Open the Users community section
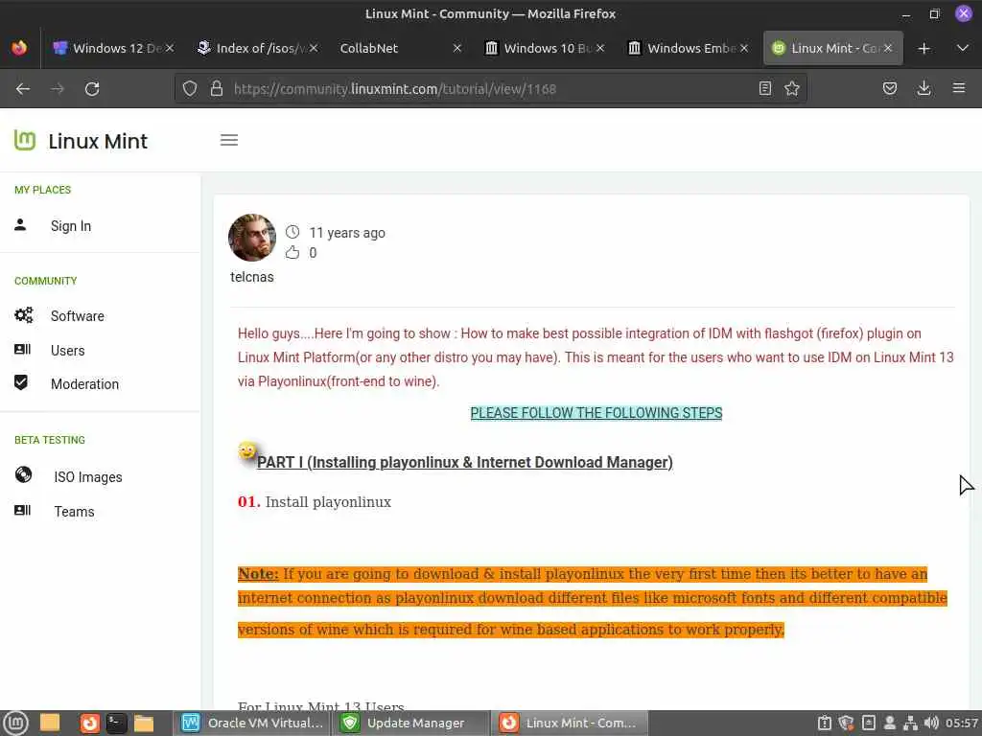Screen dimensions: 982x736 (x=68, y=351)
